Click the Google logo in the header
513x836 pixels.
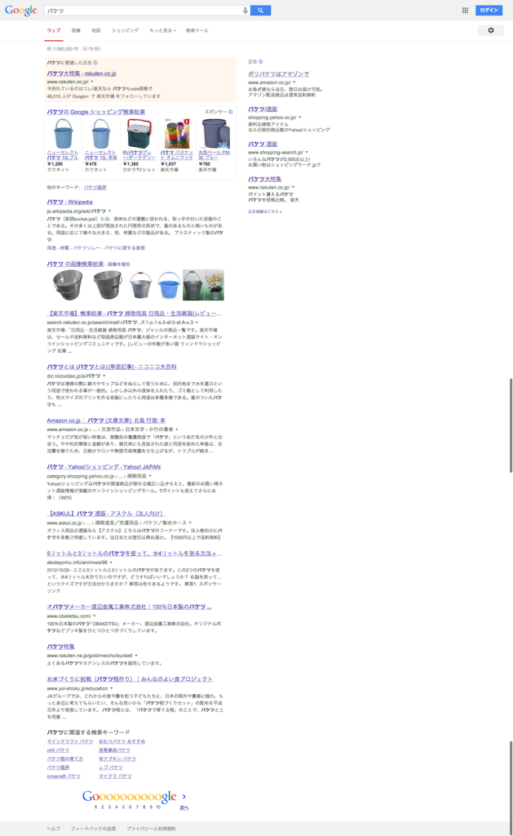pyautogui.click(x=20, y=11)
